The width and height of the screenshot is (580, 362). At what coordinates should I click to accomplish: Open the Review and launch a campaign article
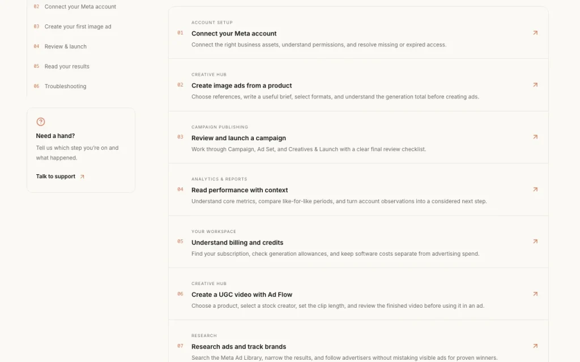(x=238, y=138)
